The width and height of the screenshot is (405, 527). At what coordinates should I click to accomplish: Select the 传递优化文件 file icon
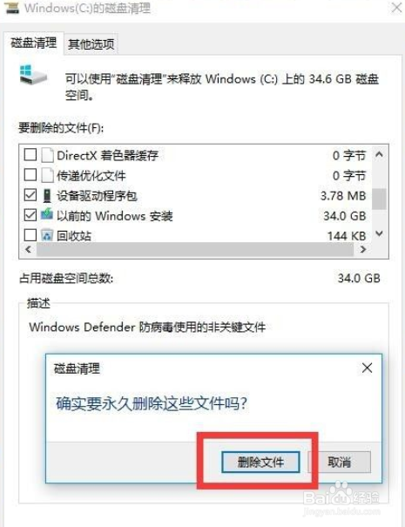tap(47, 175)
